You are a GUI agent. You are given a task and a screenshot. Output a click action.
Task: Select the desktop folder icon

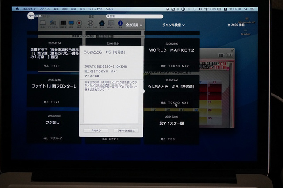[x=245, y=32]
